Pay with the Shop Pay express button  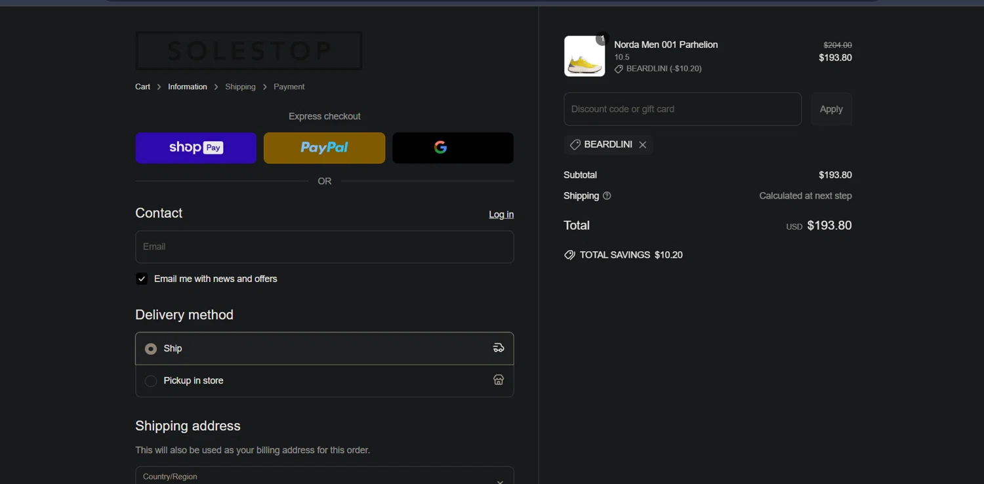coord(195,148)
